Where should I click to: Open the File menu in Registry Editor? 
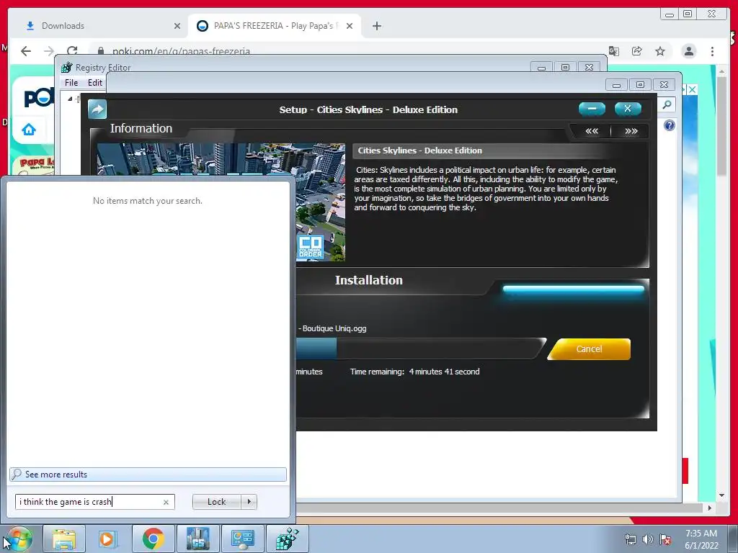71,83
